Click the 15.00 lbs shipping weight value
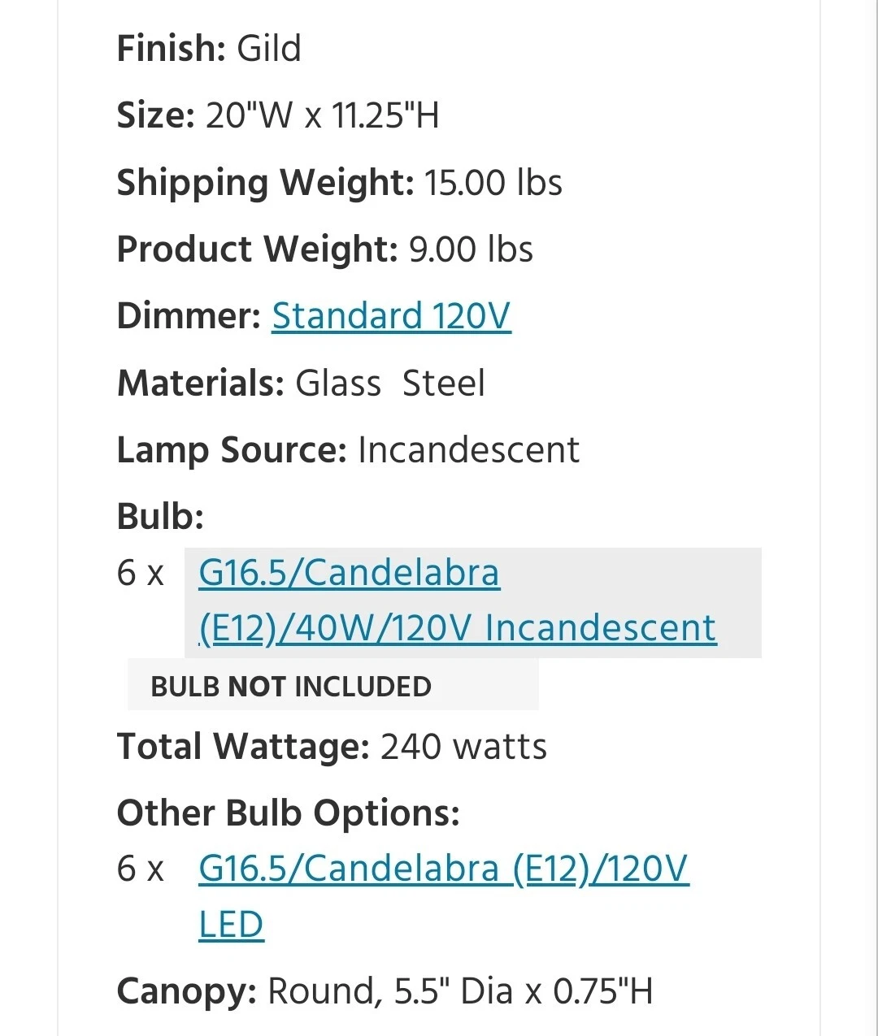 pos(493,183)
